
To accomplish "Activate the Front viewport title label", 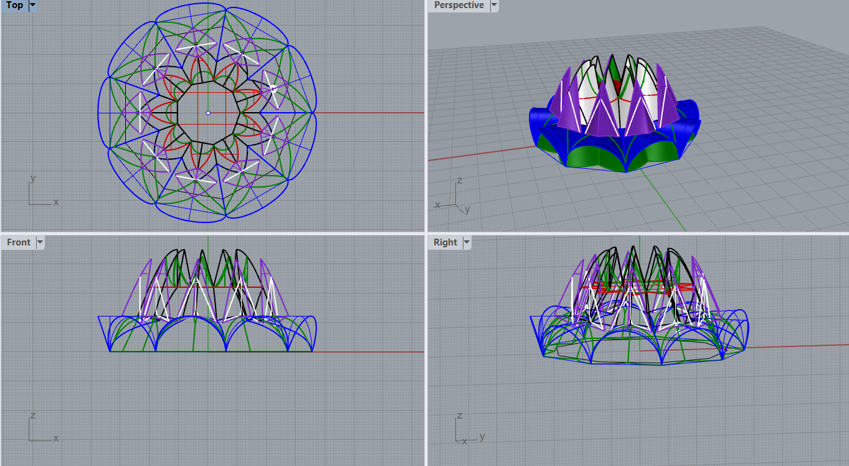I will tap(19, 242).
